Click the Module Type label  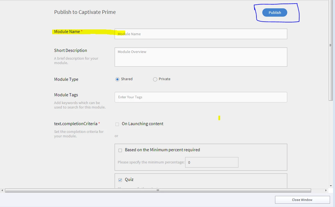[66, 79]
